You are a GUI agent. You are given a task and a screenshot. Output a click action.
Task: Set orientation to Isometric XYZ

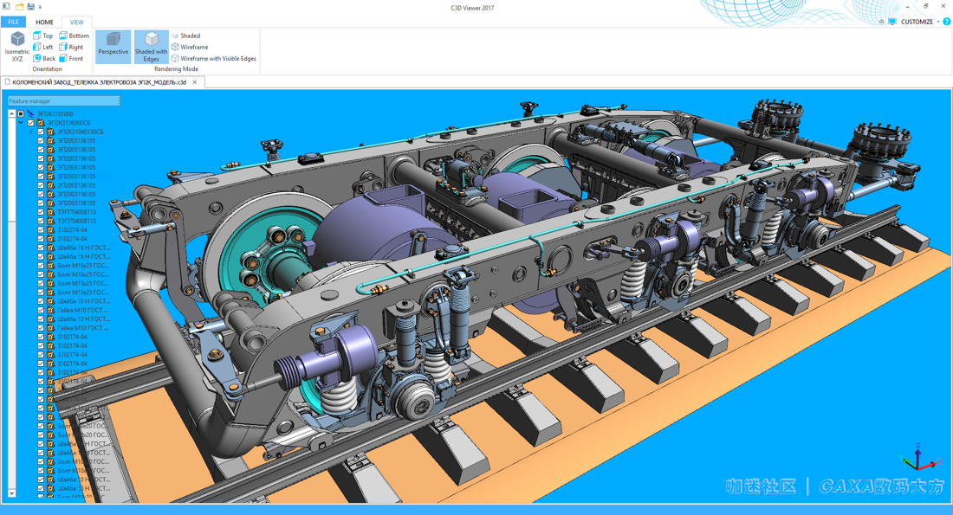[x=17, y=47]
